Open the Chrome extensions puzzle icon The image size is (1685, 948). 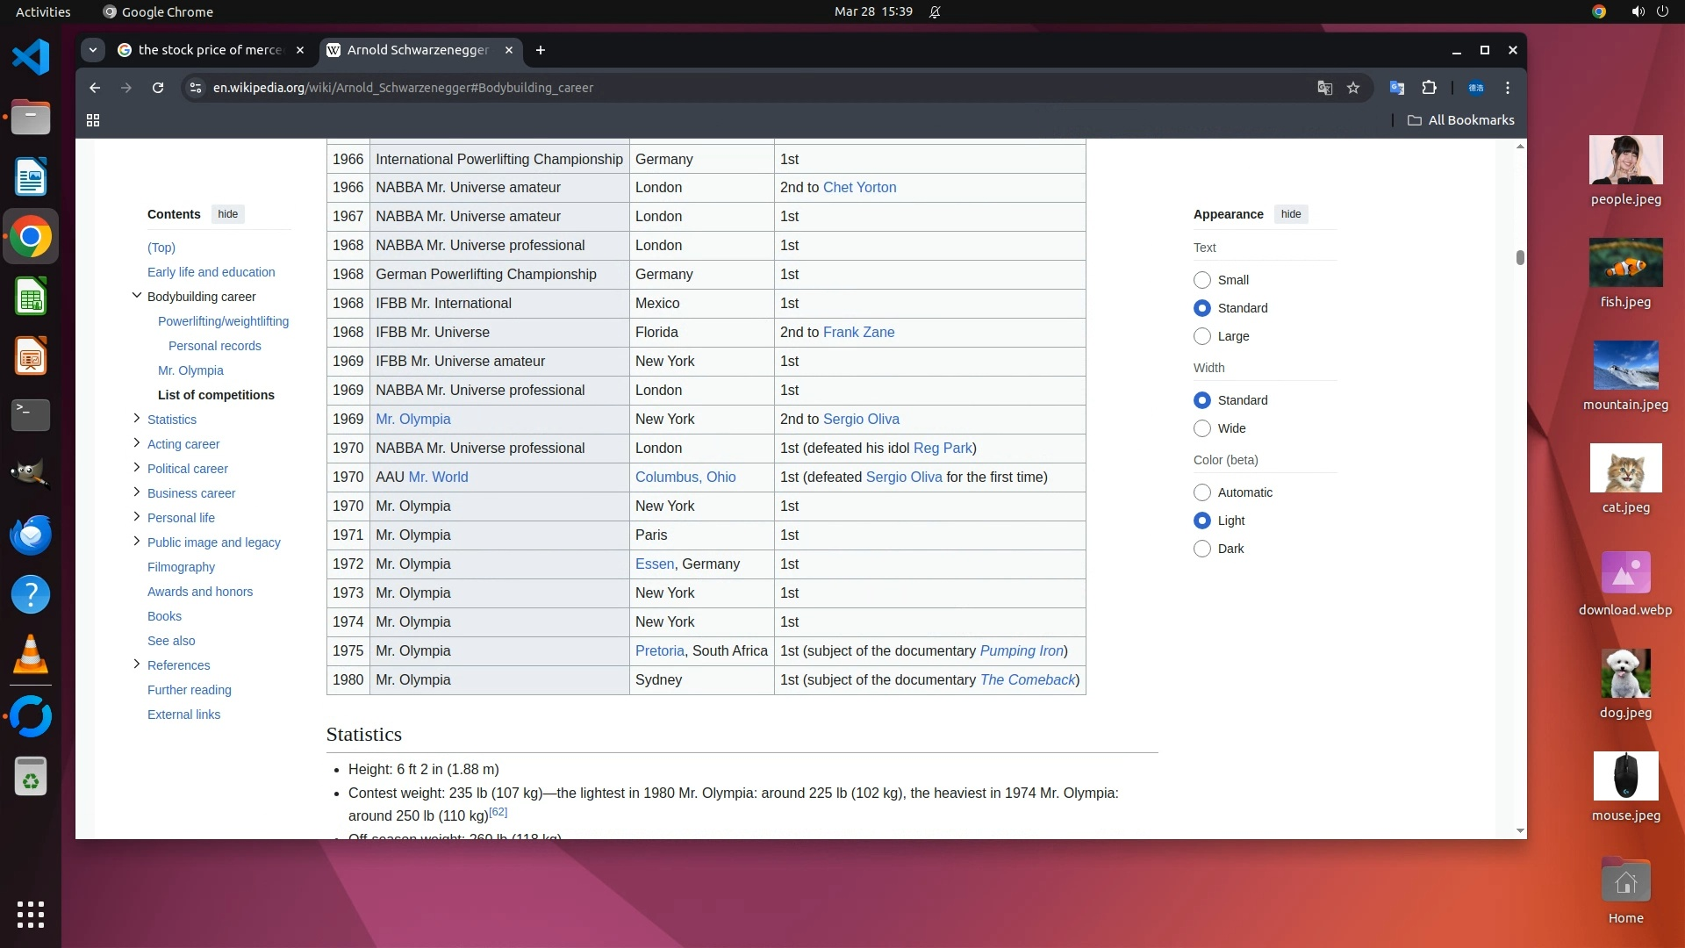pyautogui.click(x=1429, y=88)
